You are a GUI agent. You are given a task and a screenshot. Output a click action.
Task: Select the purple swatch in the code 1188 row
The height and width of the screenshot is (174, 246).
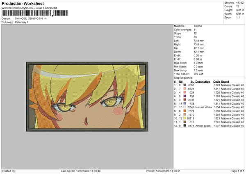[184, 96]
